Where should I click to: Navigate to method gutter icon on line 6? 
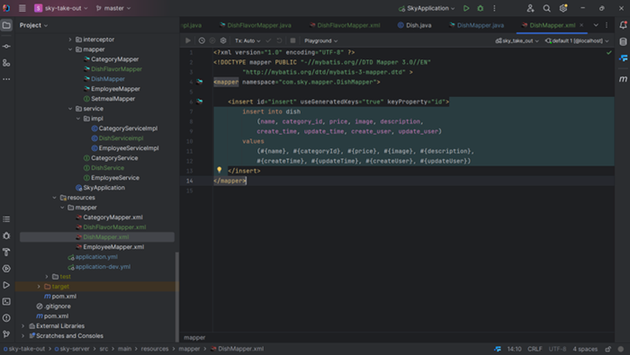point(200,102)
